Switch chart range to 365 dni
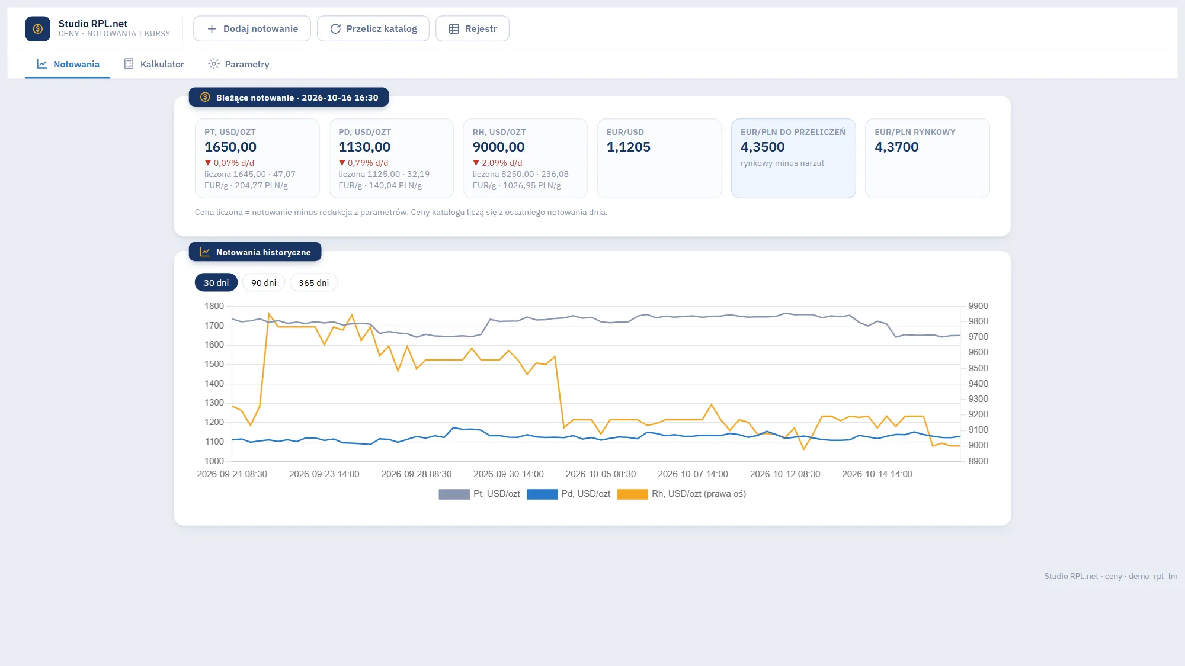 point(313,282)
